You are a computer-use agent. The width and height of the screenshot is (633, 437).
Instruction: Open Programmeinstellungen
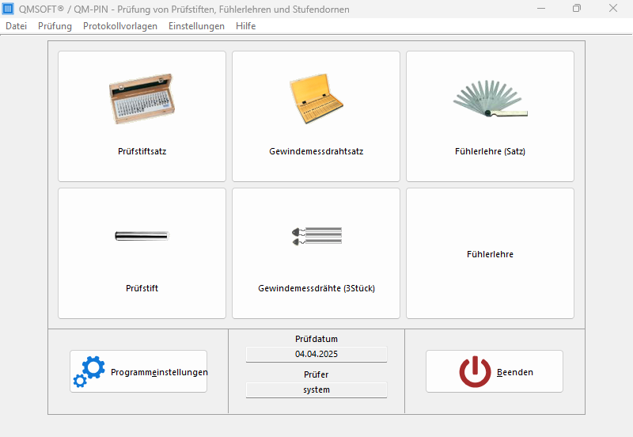[138, 371]
